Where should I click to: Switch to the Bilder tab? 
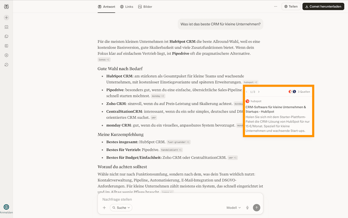(145, 7)
